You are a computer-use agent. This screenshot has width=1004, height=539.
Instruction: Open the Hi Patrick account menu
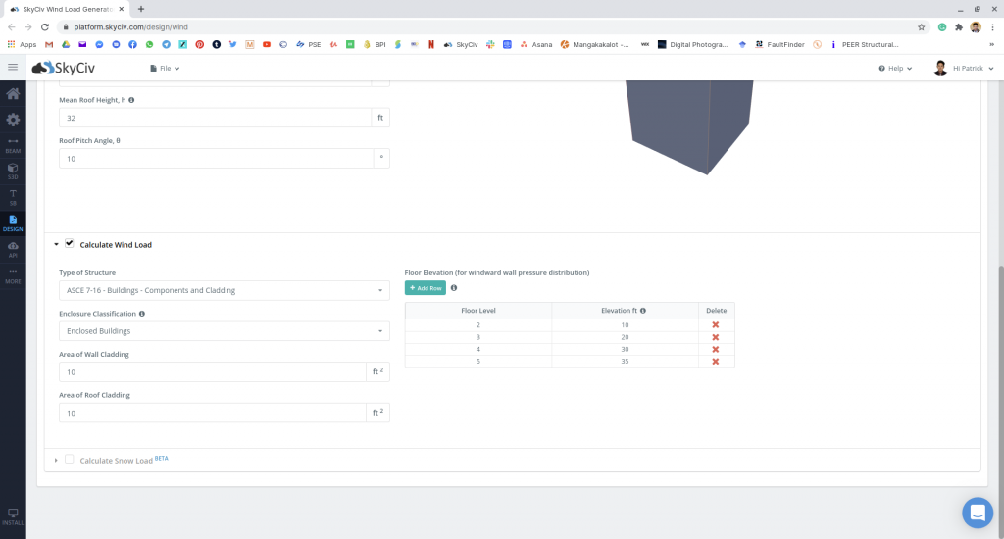coord(965,69)
